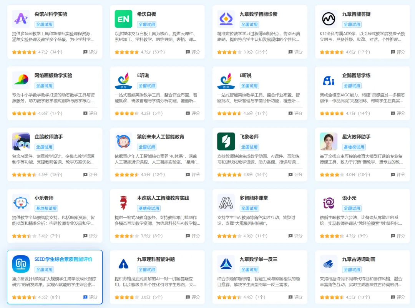415x308 pixels.
Task: Click 评分 comment icon on 语小元 card
Action: pyautogui.click(x=393, y=236)
